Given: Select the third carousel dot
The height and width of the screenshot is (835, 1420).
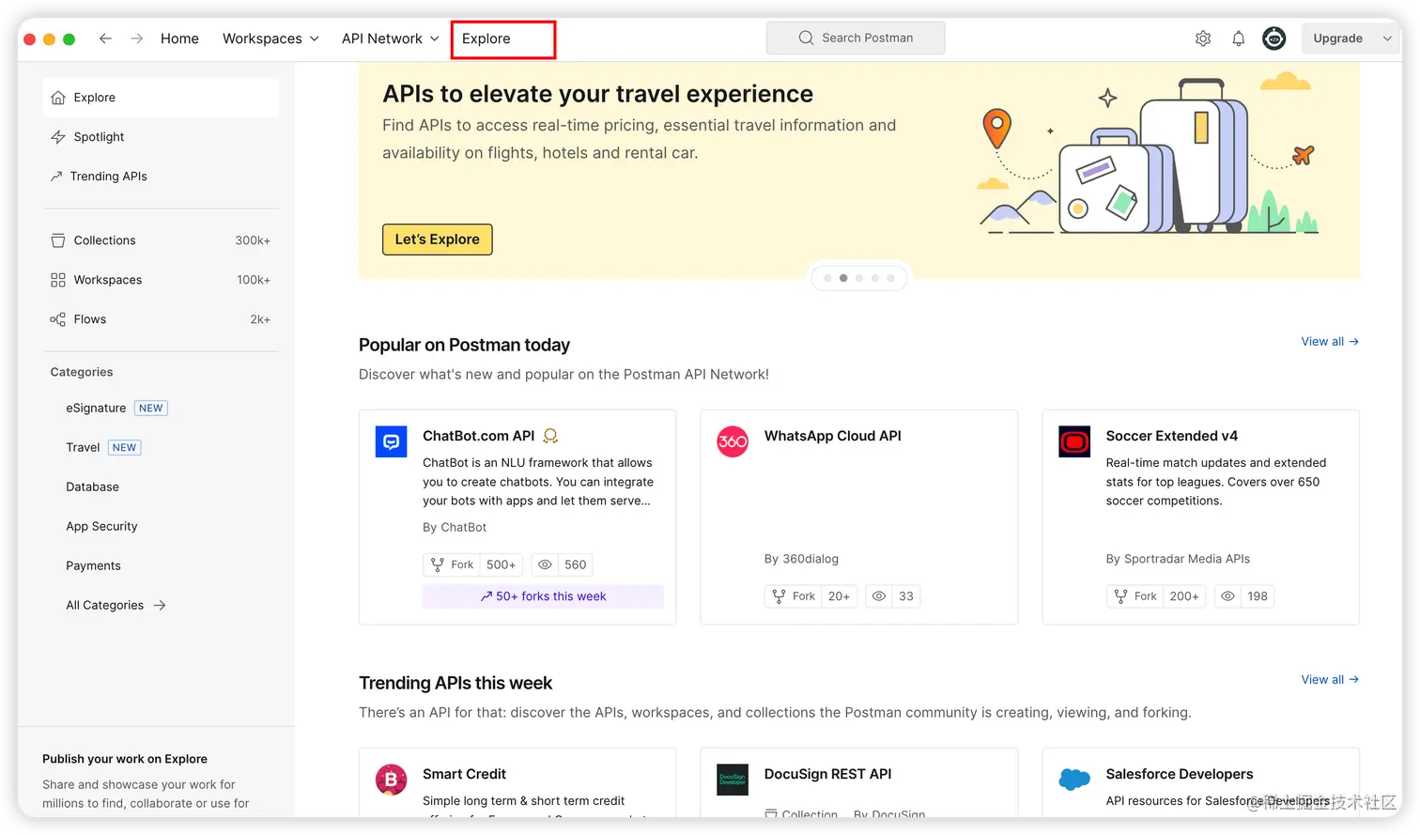Looking at the screenshot, I should point(859,278).
